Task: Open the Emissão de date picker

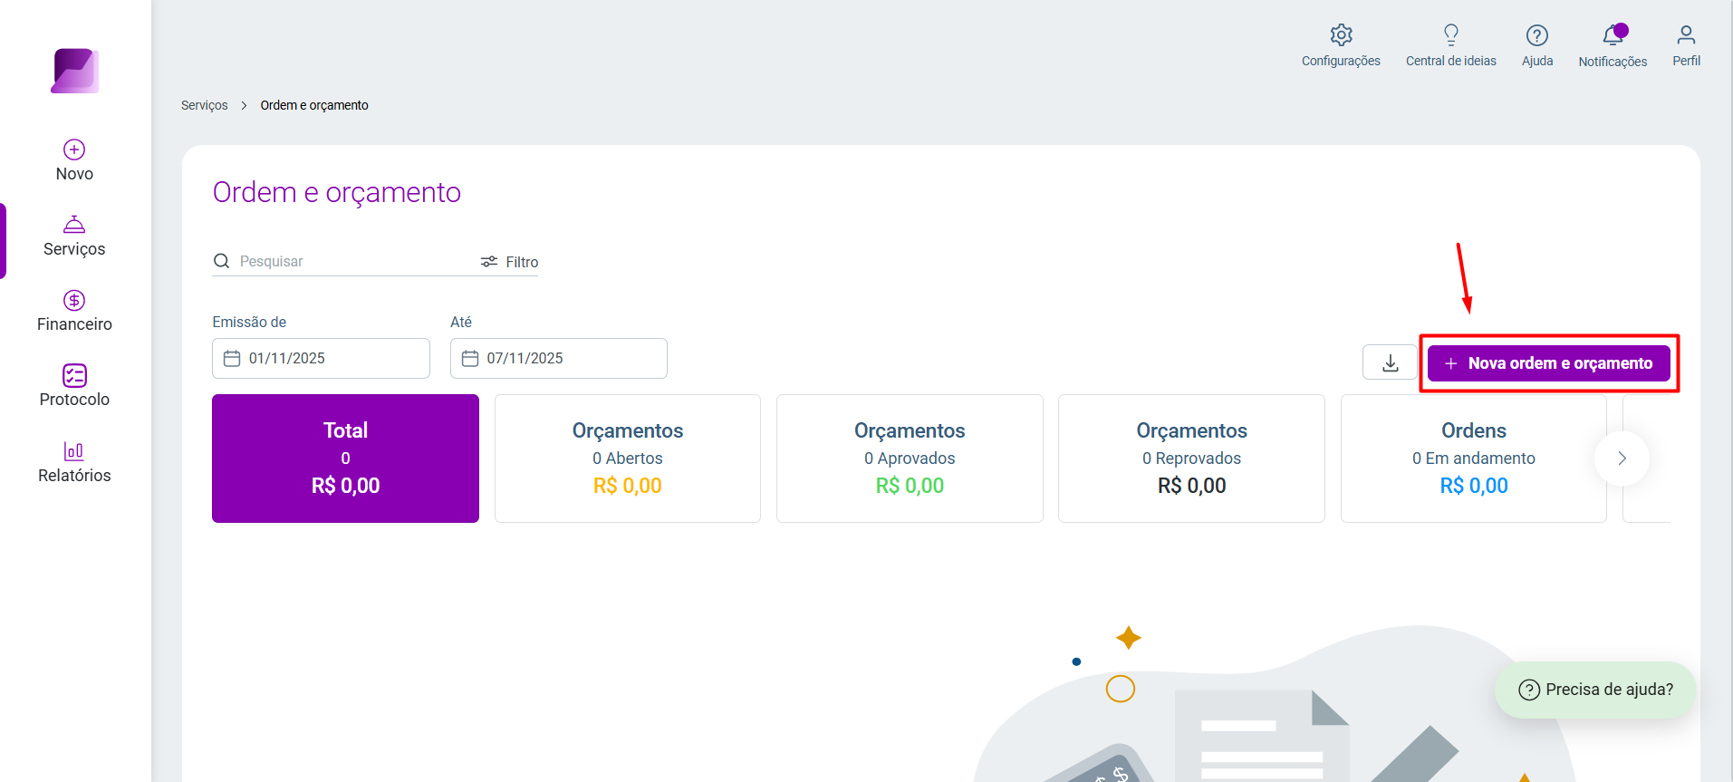Action: click(321, 358)
